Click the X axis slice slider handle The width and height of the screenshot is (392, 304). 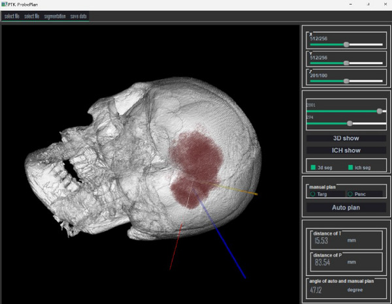(x=346, y=44)
